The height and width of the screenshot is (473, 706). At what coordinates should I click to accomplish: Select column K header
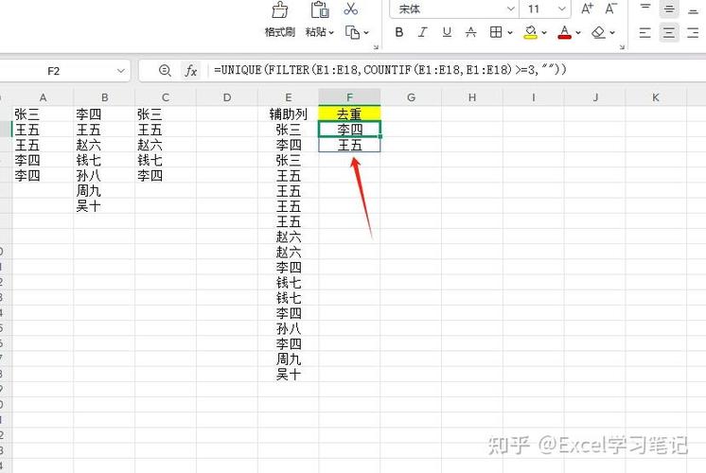656,97
